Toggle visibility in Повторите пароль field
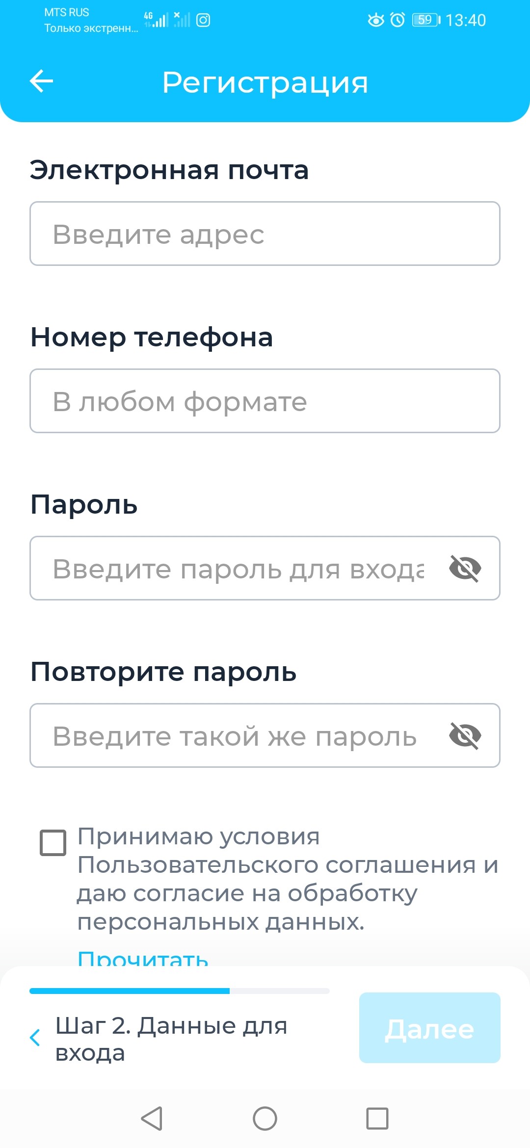The height and width of the screenshot is (1148, 530). (465, 736)
